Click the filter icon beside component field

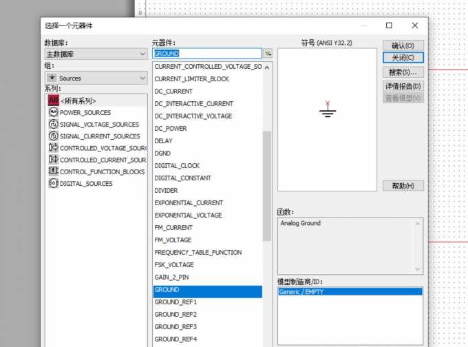click(x=268, y=54)
